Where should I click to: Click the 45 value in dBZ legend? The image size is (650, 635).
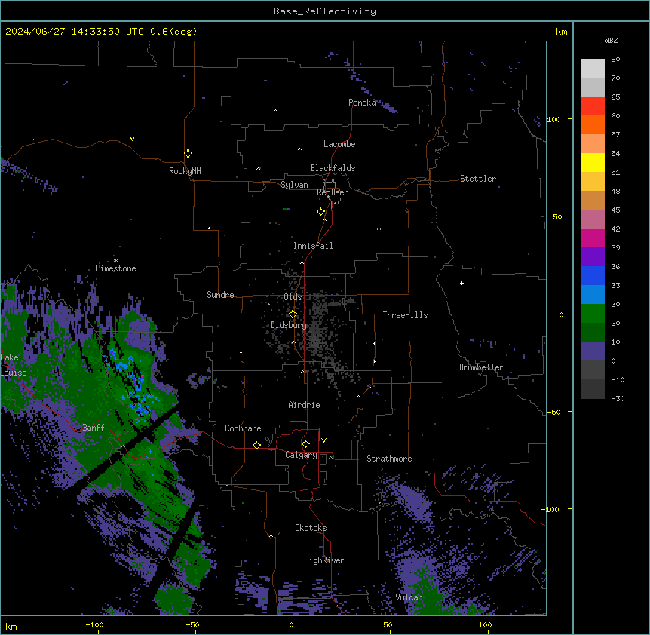(615, 210)
